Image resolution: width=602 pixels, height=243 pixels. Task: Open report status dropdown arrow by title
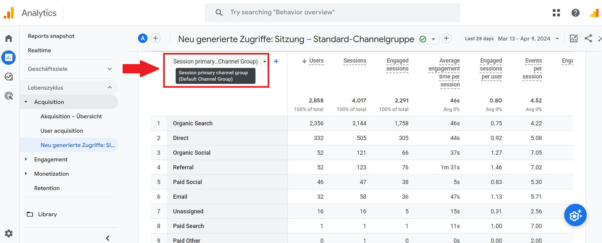point(433,39)
